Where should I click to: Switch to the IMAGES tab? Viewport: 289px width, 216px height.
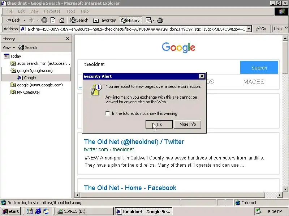click(253, 82)
